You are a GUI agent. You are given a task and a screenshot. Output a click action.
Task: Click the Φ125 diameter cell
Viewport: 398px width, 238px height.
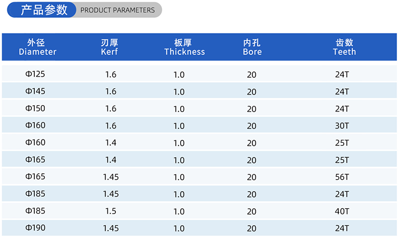click(x=35, y=75)
